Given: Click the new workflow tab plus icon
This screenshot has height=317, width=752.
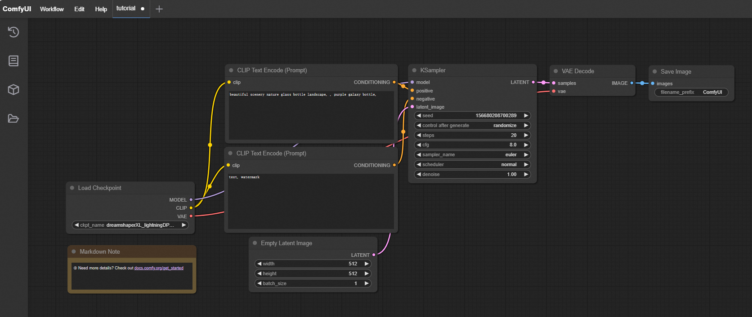Looking at the screenshot, I should coord(159,9).
